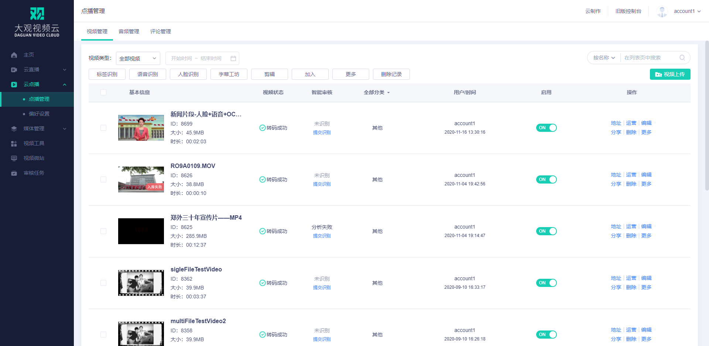Open the calendar icon in date range
Image resolution: width=709 pixels, height=346 pixels.
pyautogui.click(x=233, y=58)
